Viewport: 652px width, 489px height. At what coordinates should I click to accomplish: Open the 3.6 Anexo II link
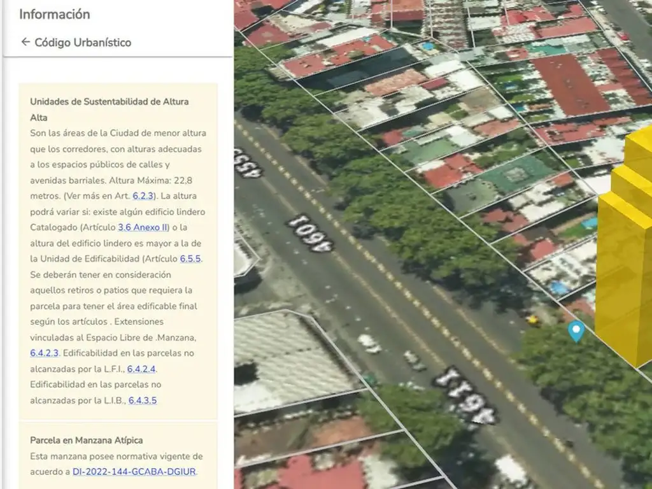point(143,227)
